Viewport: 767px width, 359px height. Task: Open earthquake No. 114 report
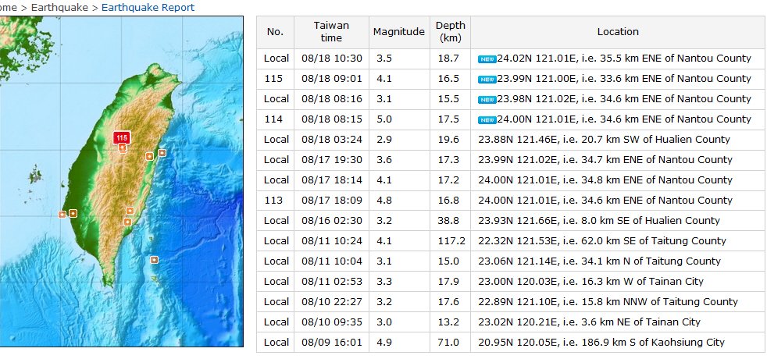[x=273, y=119]
